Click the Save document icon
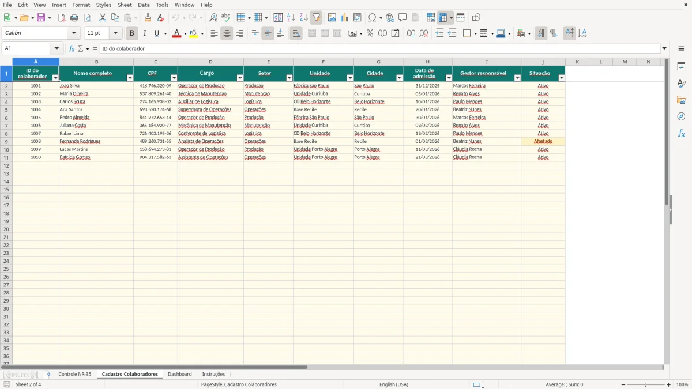The height and width of the screenshot is (389, 692). (41, 18)
